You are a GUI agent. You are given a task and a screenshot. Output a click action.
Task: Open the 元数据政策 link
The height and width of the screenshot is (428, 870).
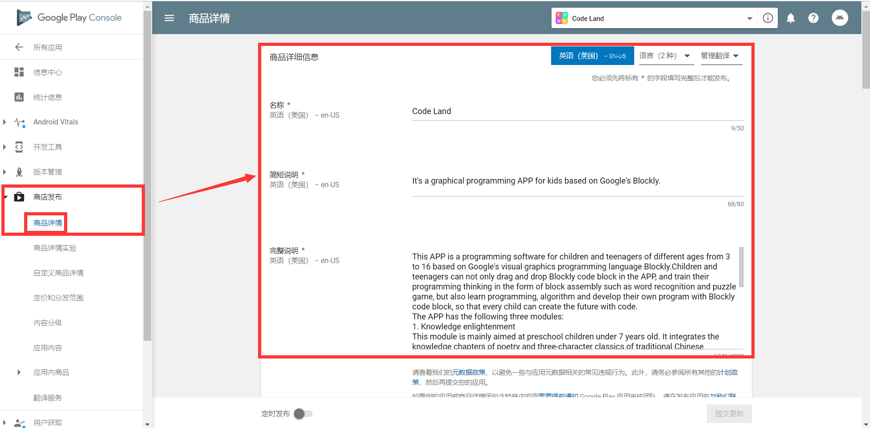point(469,373)
